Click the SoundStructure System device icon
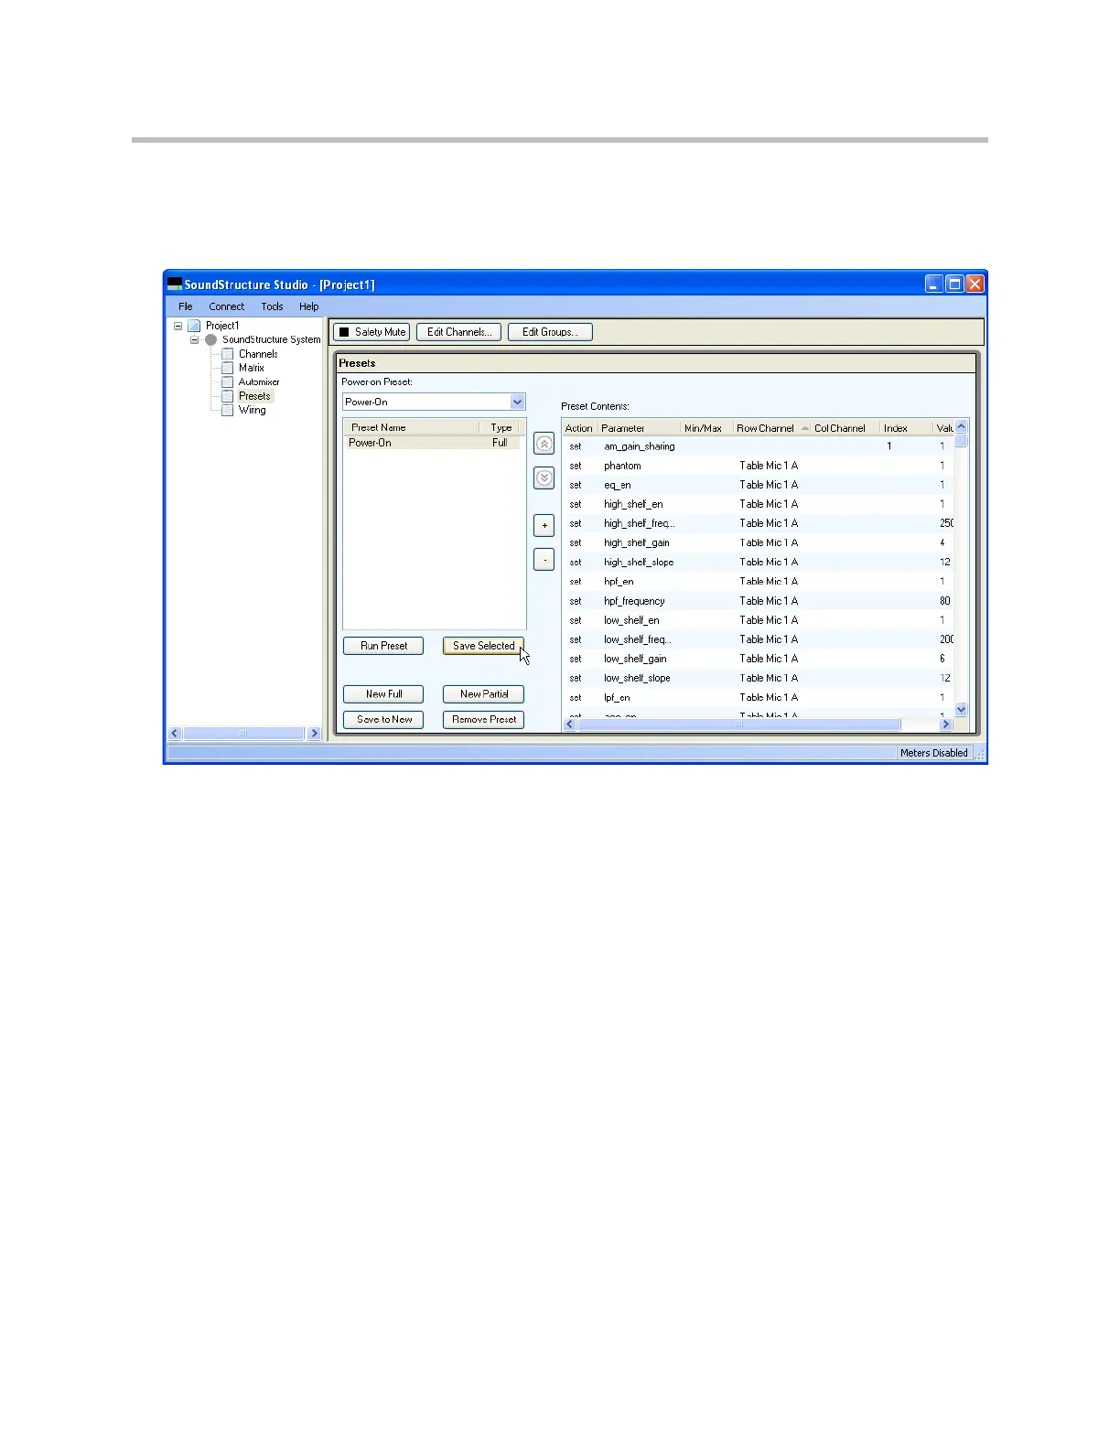The image size is (1120, 1449). pyautogui.click(x=210, y=339)
